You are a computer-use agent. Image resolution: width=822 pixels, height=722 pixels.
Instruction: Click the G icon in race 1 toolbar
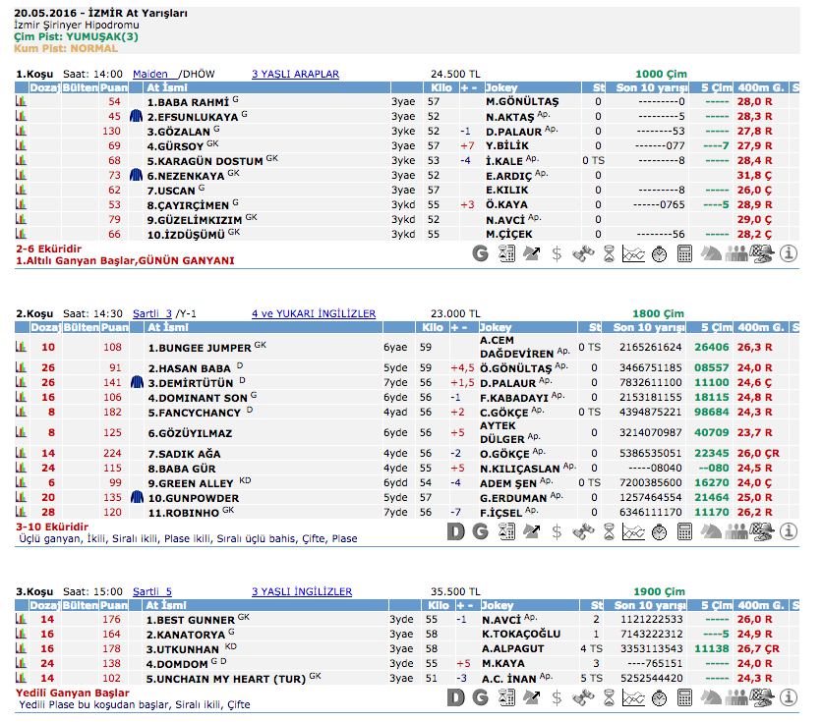[x=481, y=253]
